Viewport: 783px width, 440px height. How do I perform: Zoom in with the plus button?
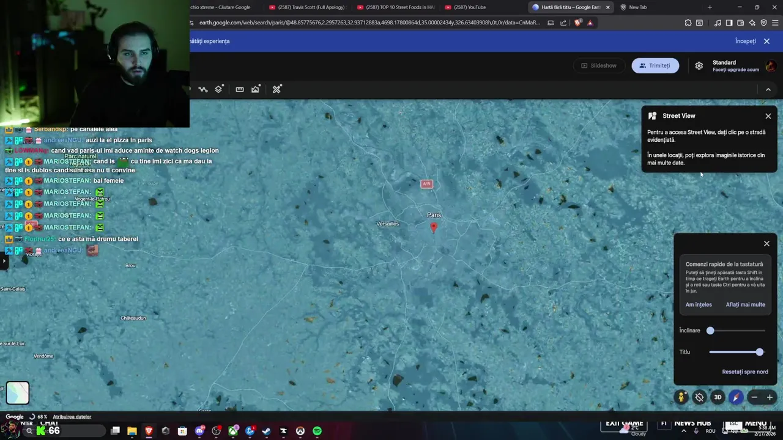[x=770, y=397]
